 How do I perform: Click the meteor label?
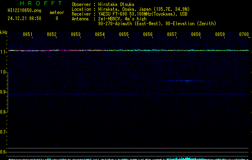(57, 12)
